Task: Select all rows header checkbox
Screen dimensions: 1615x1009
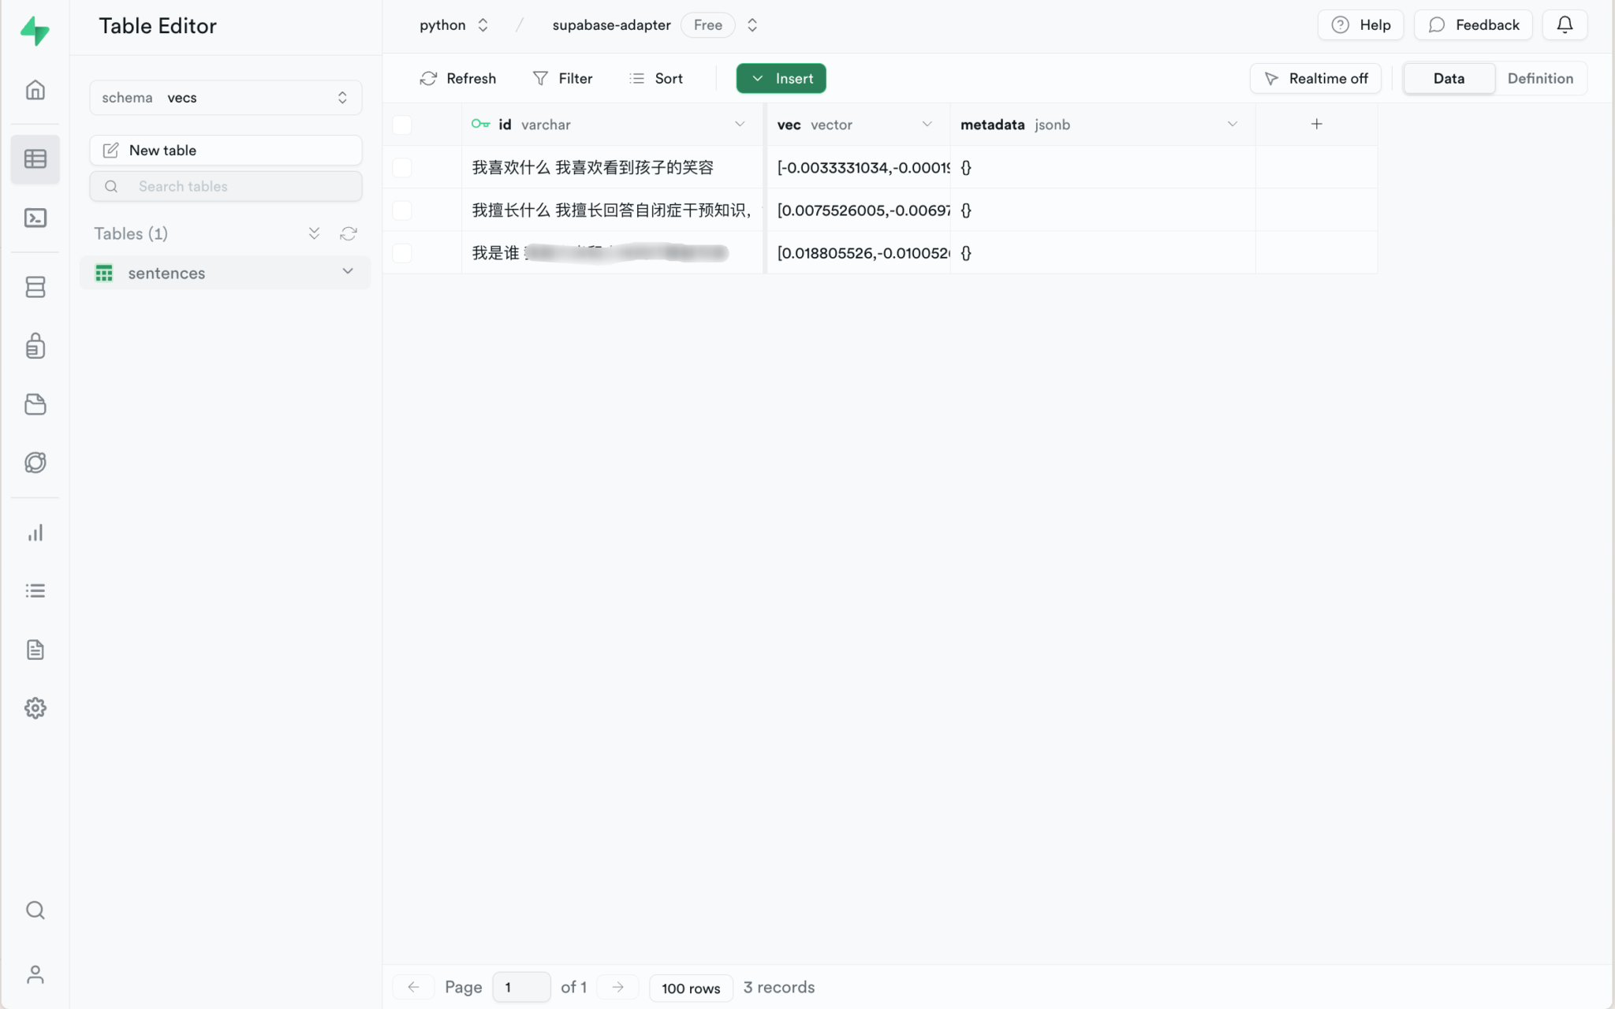Action: pos(402,125)
